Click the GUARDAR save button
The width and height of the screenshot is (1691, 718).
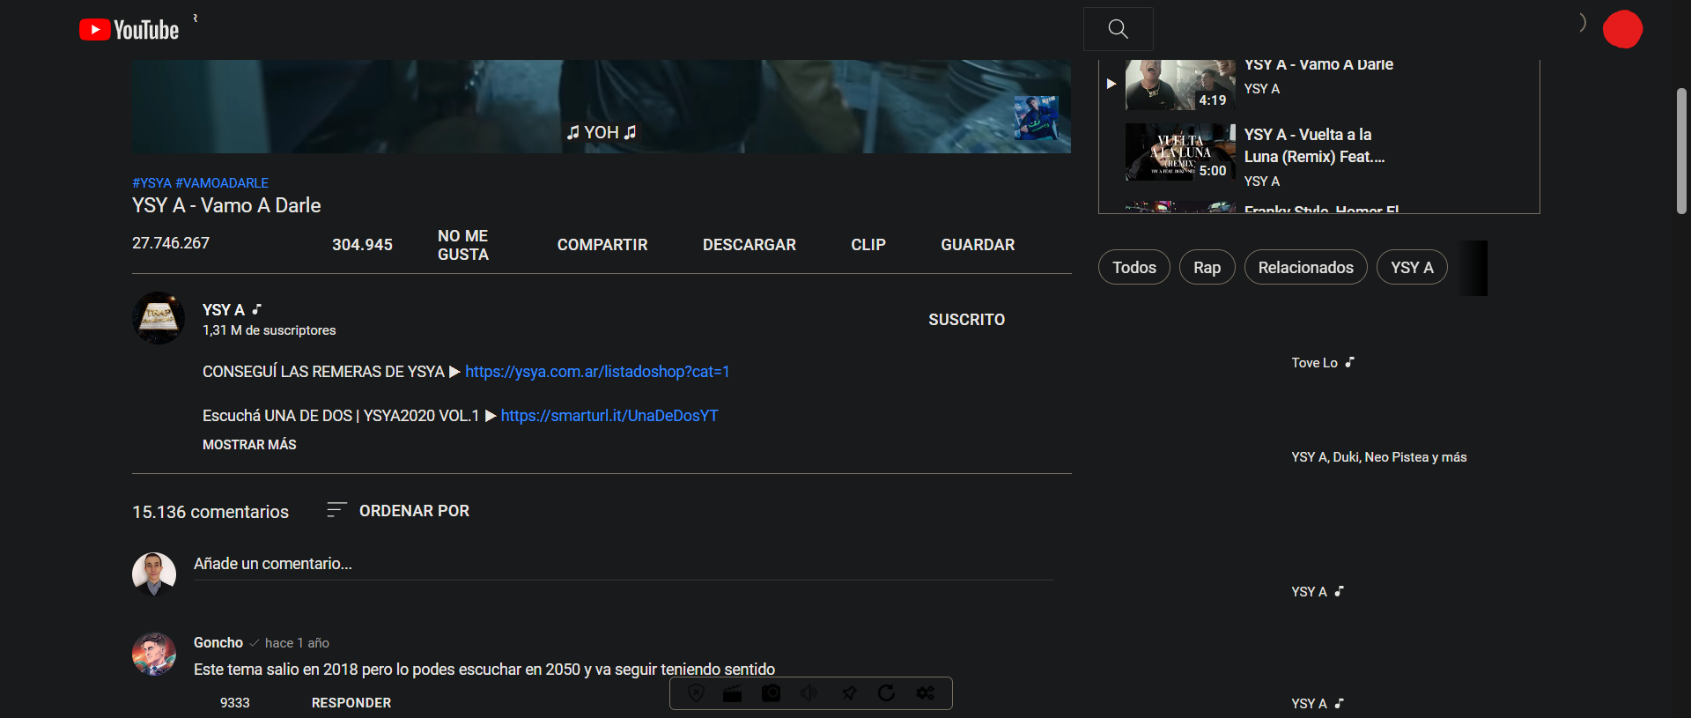(978, 245)
